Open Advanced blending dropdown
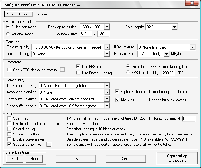 coord(74,92)
